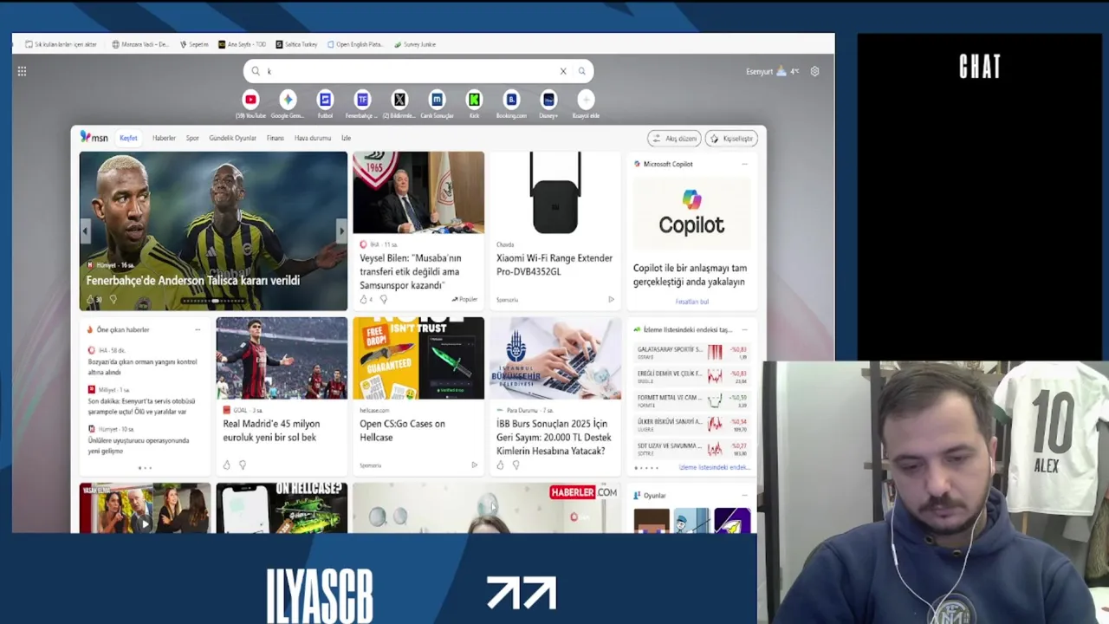Dislike the Veysel Bilen article
The width and height of the screenshot is (1109, 624).
(383, 299)
